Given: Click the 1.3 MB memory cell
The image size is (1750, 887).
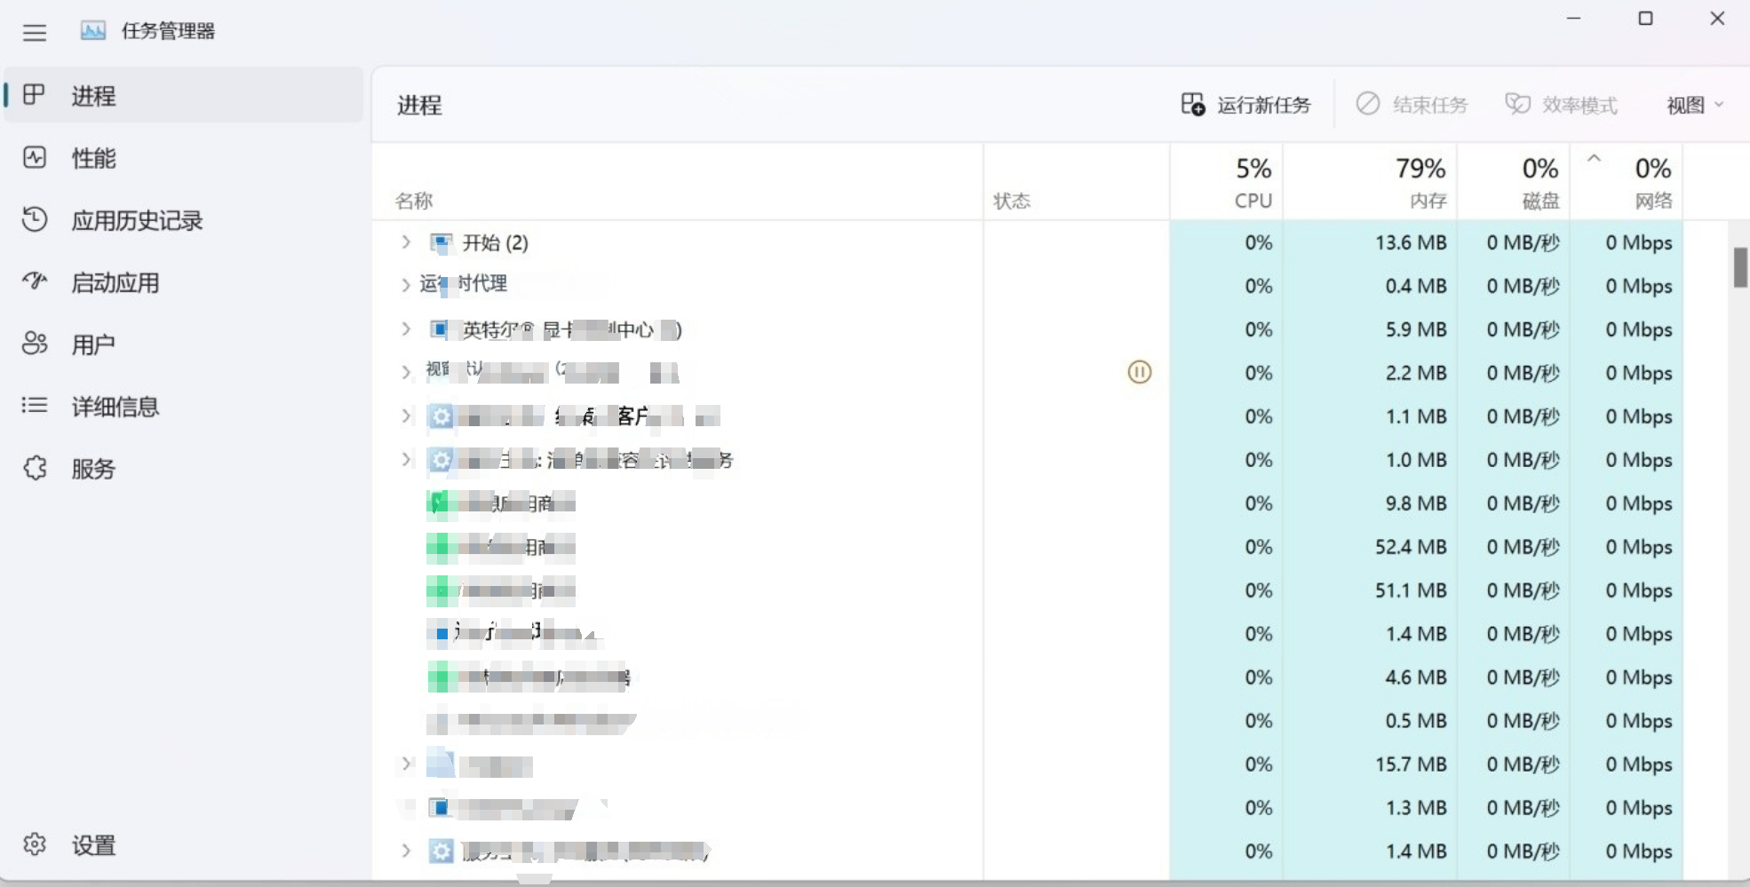Looking at the screenshot, I should (x=1371, y=808).
